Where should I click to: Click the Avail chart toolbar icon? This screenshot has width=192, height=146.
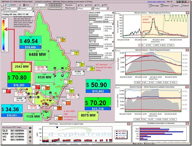[95, 5]
